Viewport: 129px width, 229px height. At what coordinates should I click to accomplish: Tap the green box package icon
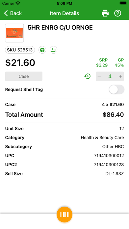[42, 50]
